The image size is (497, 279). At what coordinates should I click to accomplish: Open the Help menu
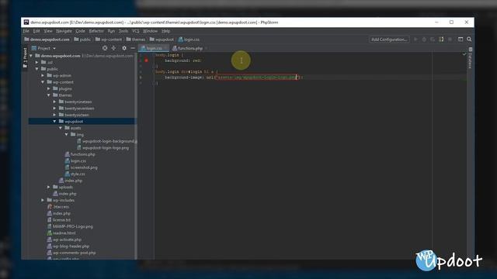165,31
